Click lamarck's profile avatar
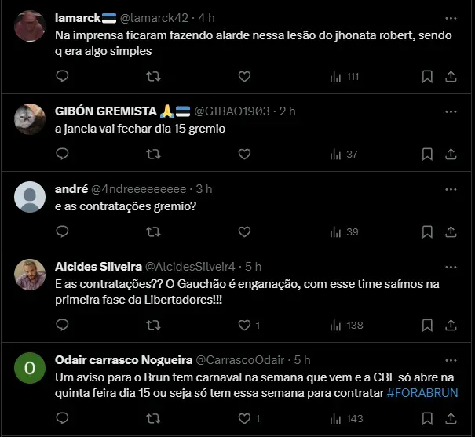475x437 pixels. coord(30,26)
